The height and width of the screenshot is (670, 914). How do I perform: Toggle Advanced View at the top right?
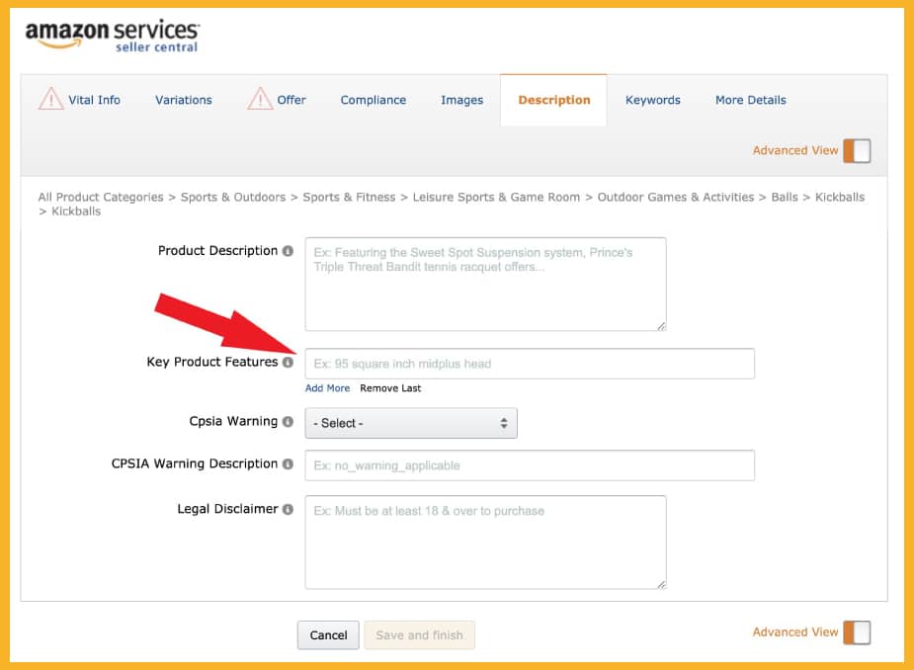pyautogui.click(x=857, y=150)
